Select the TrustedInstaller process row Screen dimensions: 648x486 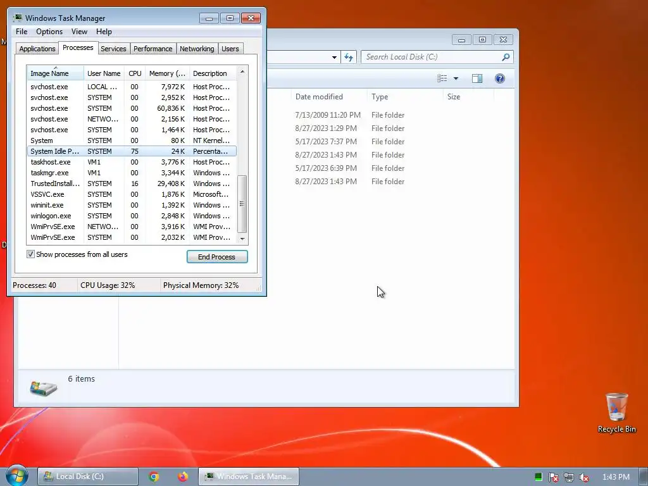click(132, 184)
